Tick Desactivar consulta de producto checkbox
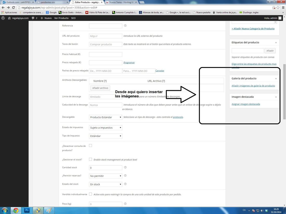Viewport: 286px width, 214px height. point(90,146)
